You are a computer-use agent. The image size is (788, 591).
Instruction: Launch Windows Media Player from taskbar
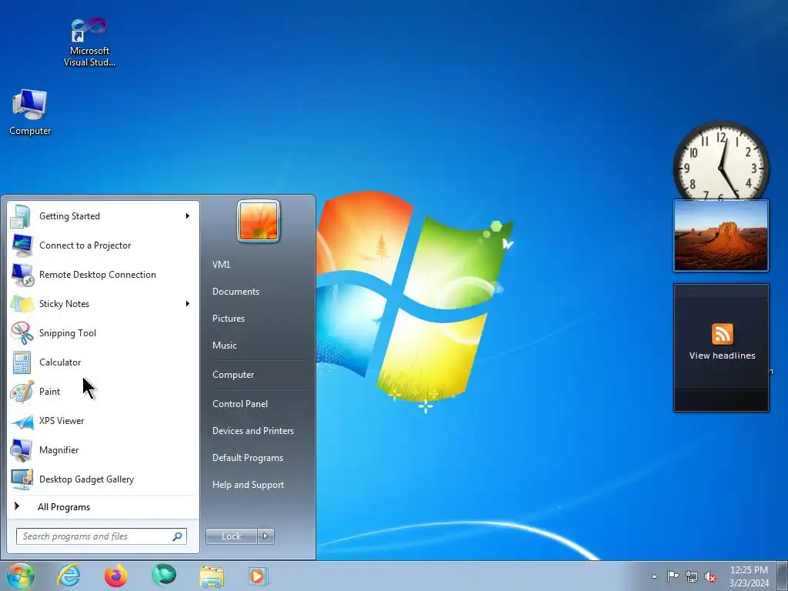(259, 576)
